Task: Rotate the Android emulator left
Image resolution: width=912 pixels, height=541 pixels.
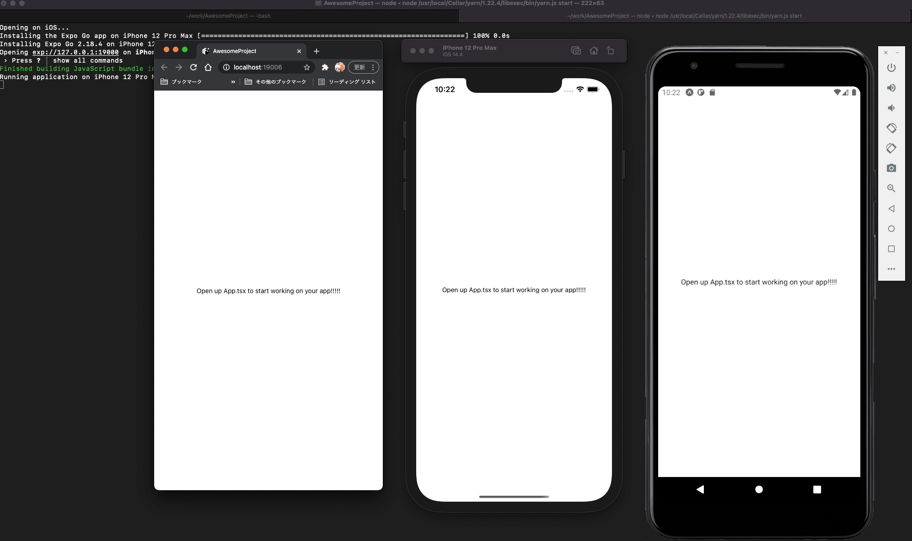Action: coord(891,128)
